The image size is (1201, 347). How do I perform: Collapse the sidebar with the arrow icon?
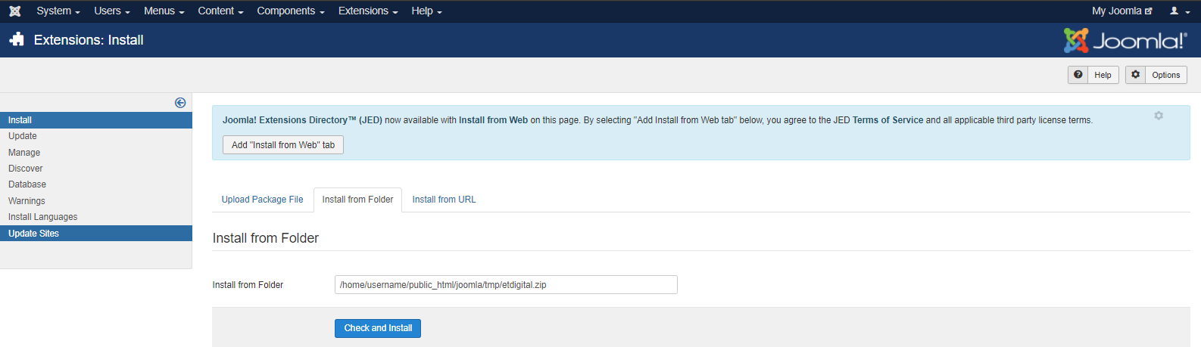coord(180,103)
